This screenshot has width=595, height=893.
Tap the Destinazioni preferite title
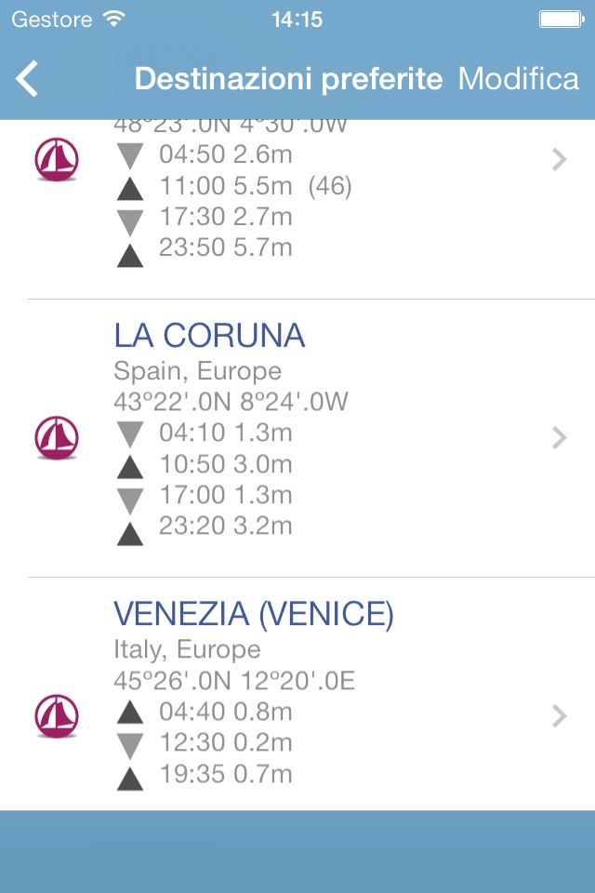288,79
